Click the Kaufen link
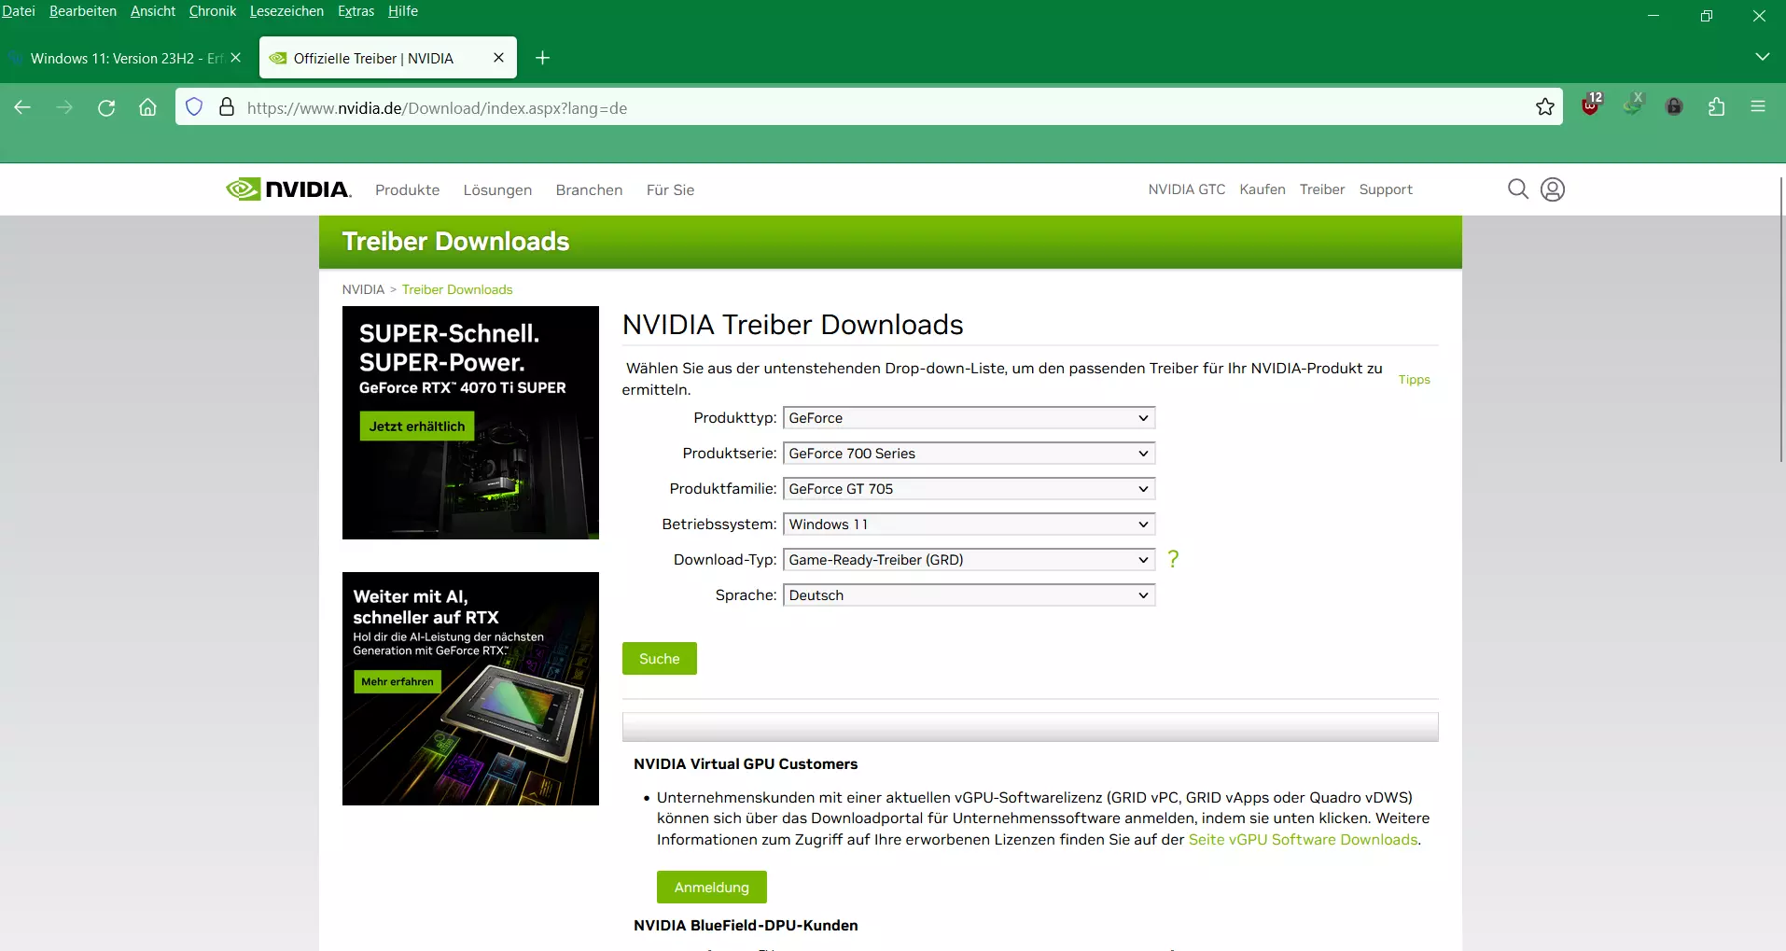The height and width of the screenshot is (951, 1786). pos(1262,189)
